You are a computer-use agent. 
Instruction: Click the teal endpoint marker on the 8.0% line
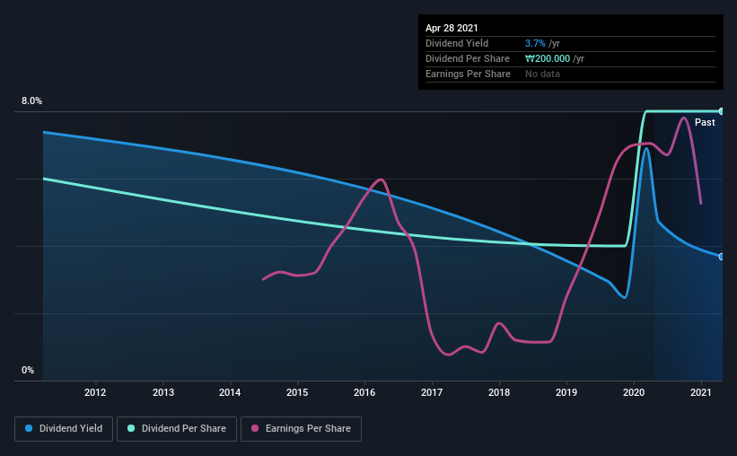point(721,111)
